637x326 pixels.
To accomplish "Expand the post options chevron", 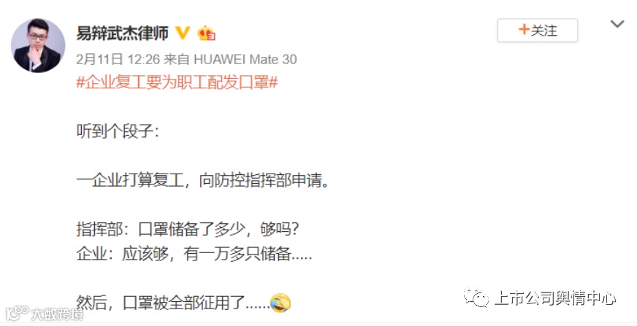I will pos(617,24).
